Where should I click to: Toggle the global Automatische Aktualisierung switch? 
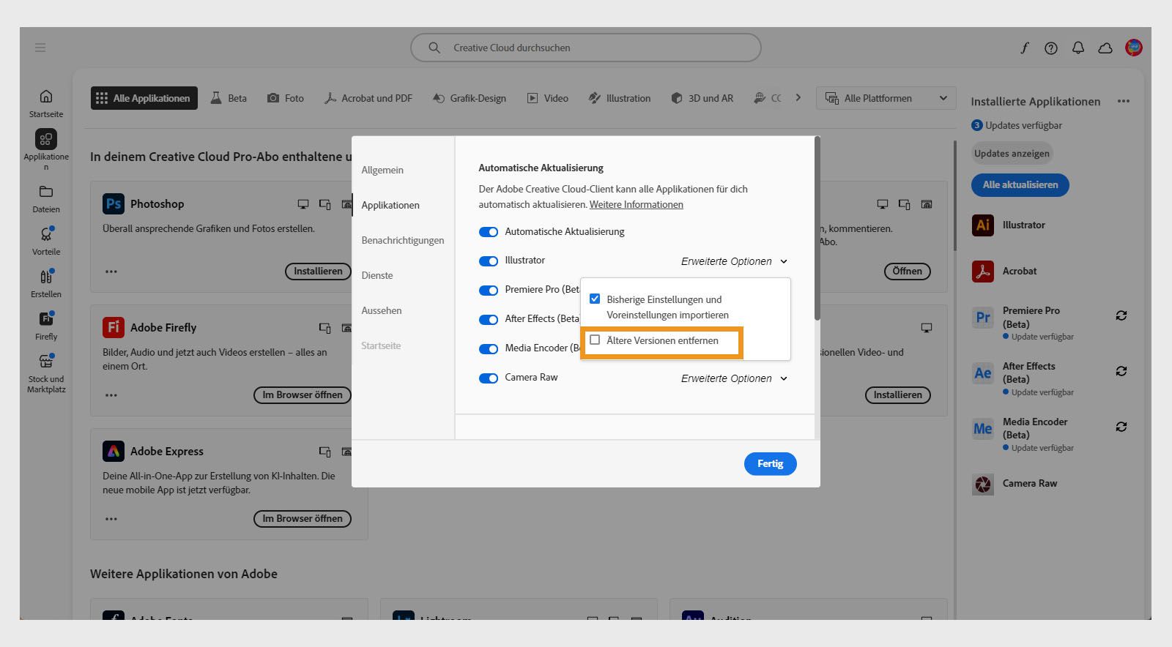[489, 232]
